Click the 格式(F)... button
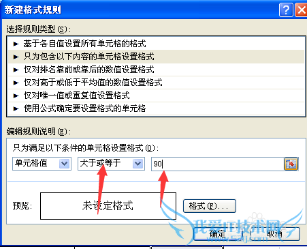Screen dimensions: 307x249 tap(210, 206)
